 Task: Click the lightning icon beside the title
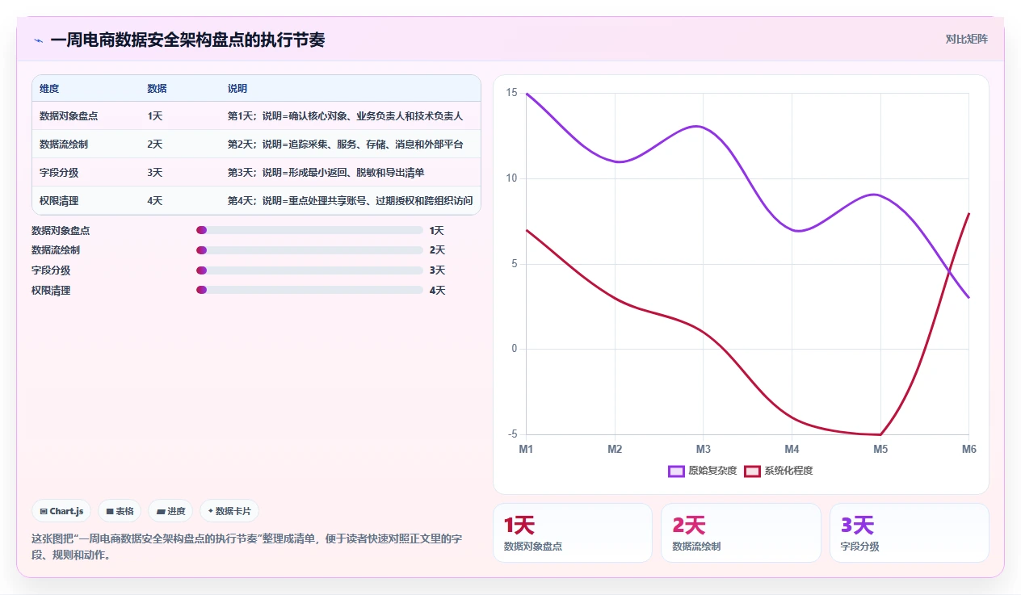(x=38, y=40)
